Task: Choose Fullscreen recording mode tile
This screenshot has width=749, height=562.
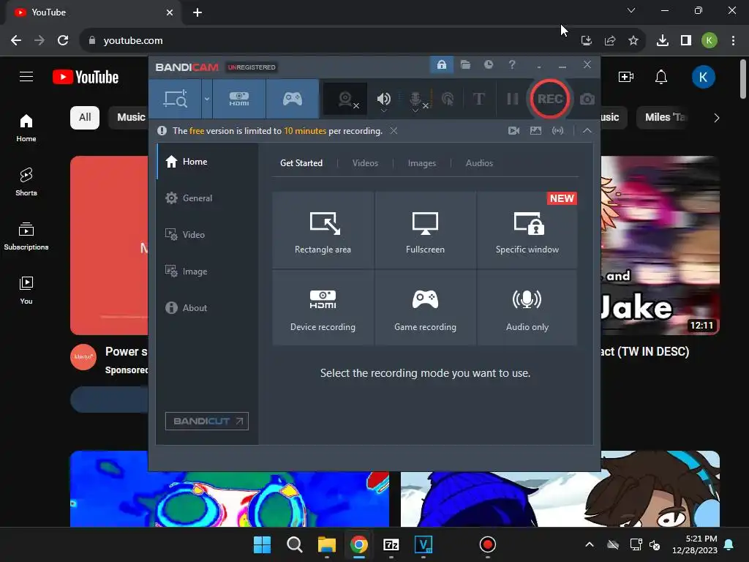Action: pos(425,231)
